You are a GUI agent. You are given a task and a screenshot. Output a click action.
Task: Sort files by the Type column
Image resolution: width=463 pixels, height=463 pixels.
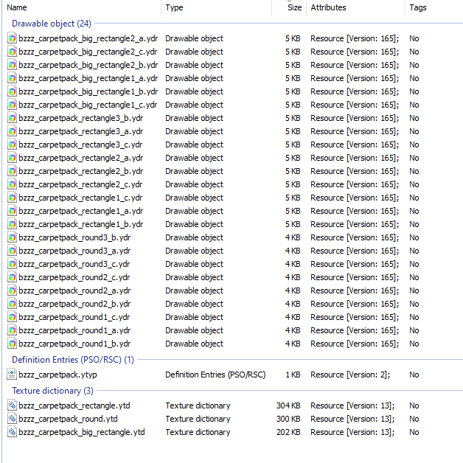217,7
